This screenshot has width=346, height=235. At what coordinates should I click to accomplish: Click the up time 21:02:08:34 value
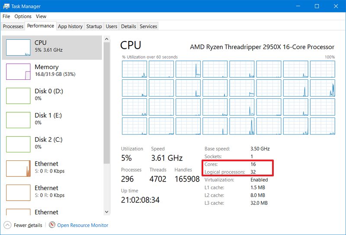point(140,200)
